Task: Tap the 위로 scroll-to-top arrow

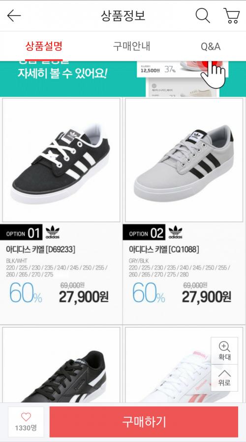Action: point(224,378)
